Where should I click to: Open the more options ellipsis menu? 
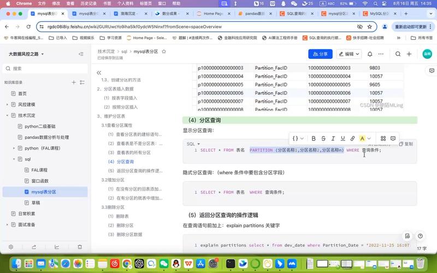(x=381, y=54)
